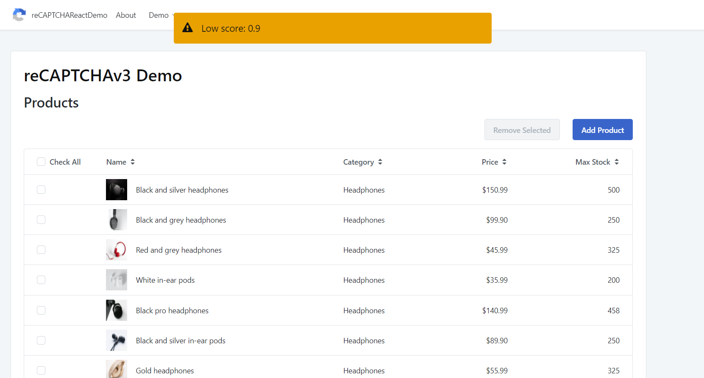Open the About page
Screen dimensions: 704x378
126,15
